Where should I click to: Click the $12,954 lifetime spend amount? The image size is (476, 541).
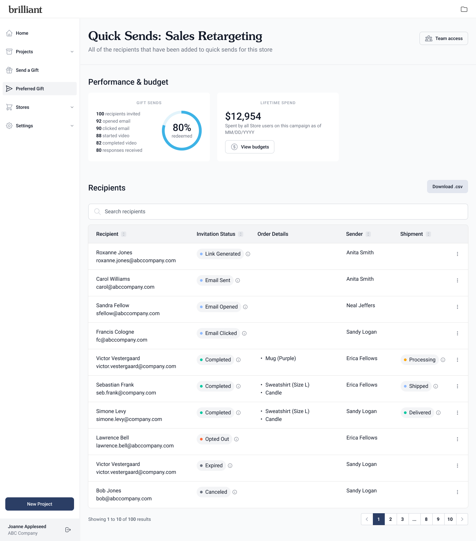[243, 116]
